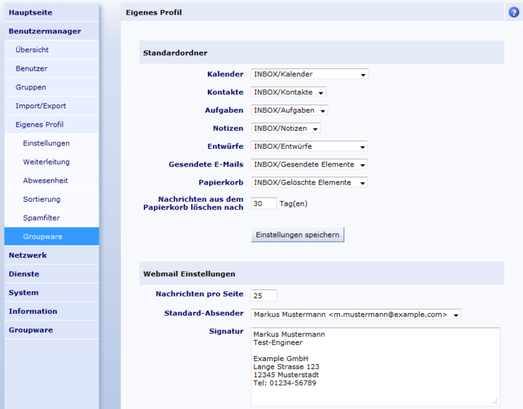Expand the Kalender folder dropdown

309,74
